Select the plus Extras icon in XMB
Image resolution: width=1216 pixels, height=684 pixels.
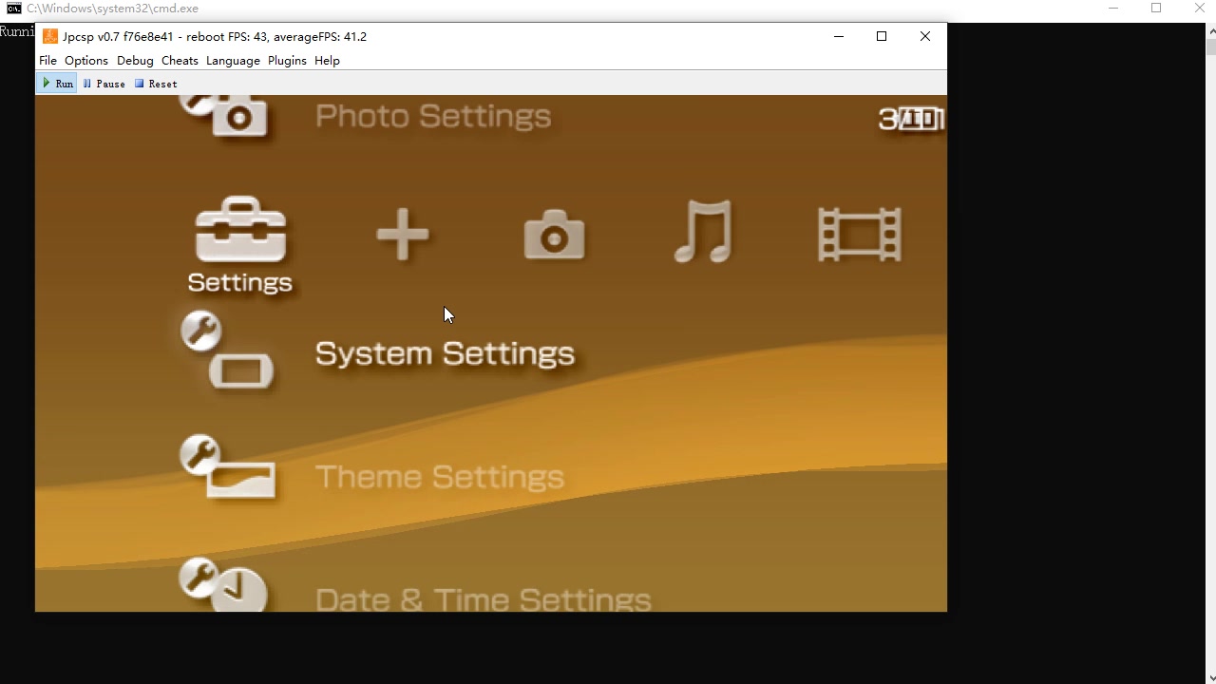(403, 234)
